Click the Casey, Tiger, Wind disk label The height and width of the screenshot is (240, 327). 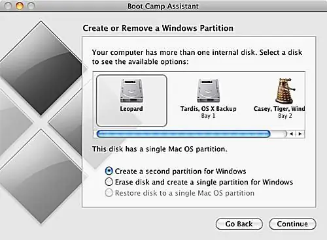coord(279,109)
